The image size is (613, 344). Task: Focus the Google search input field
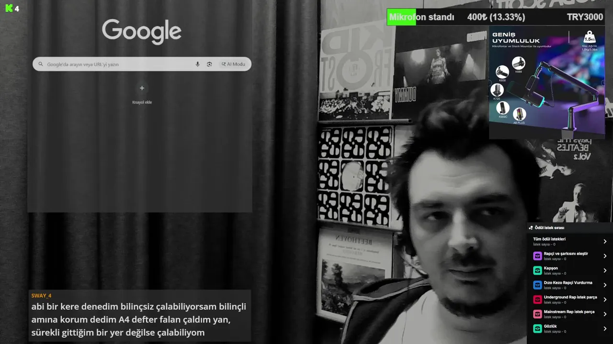point(142,64)
